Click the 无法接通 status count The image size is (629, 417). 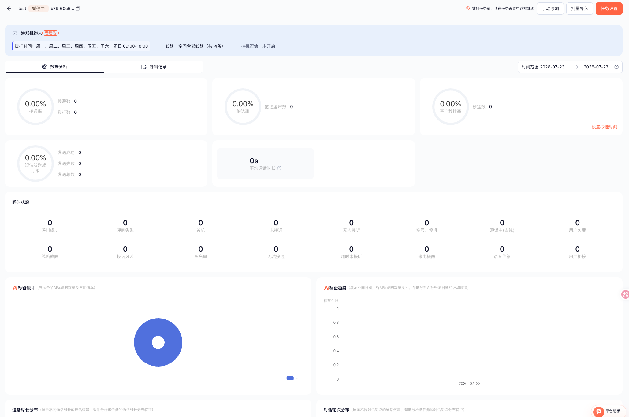coord(276,249)
